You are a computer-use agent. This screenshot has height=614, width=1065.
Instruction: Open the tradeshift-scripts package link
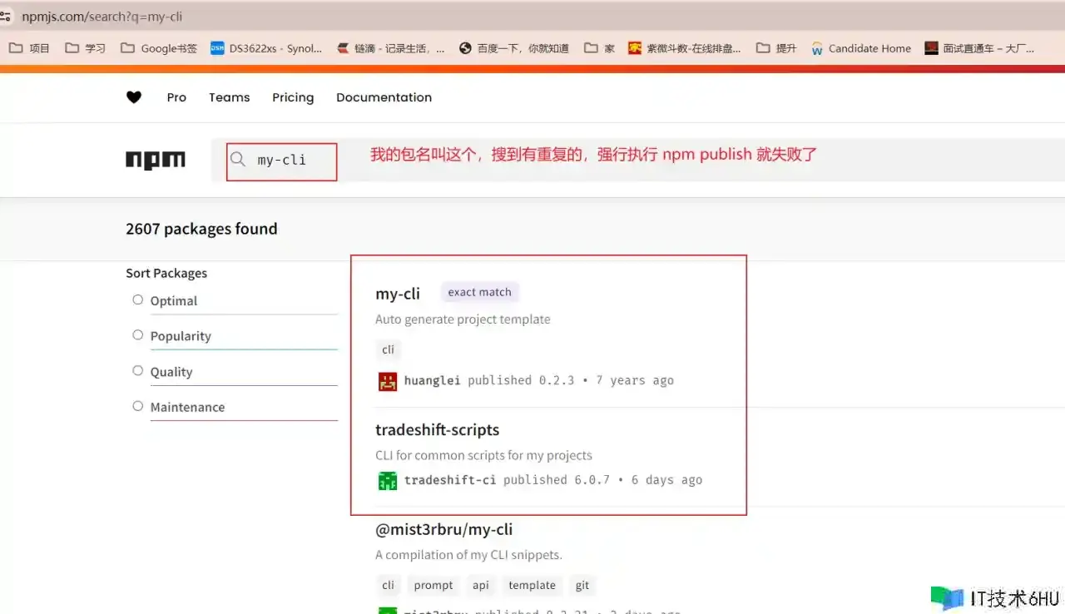(x=438, y=430)
